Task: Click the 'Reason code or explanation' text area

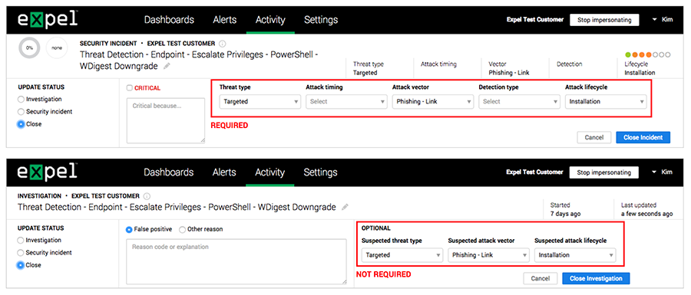Action: click(236, 261)
